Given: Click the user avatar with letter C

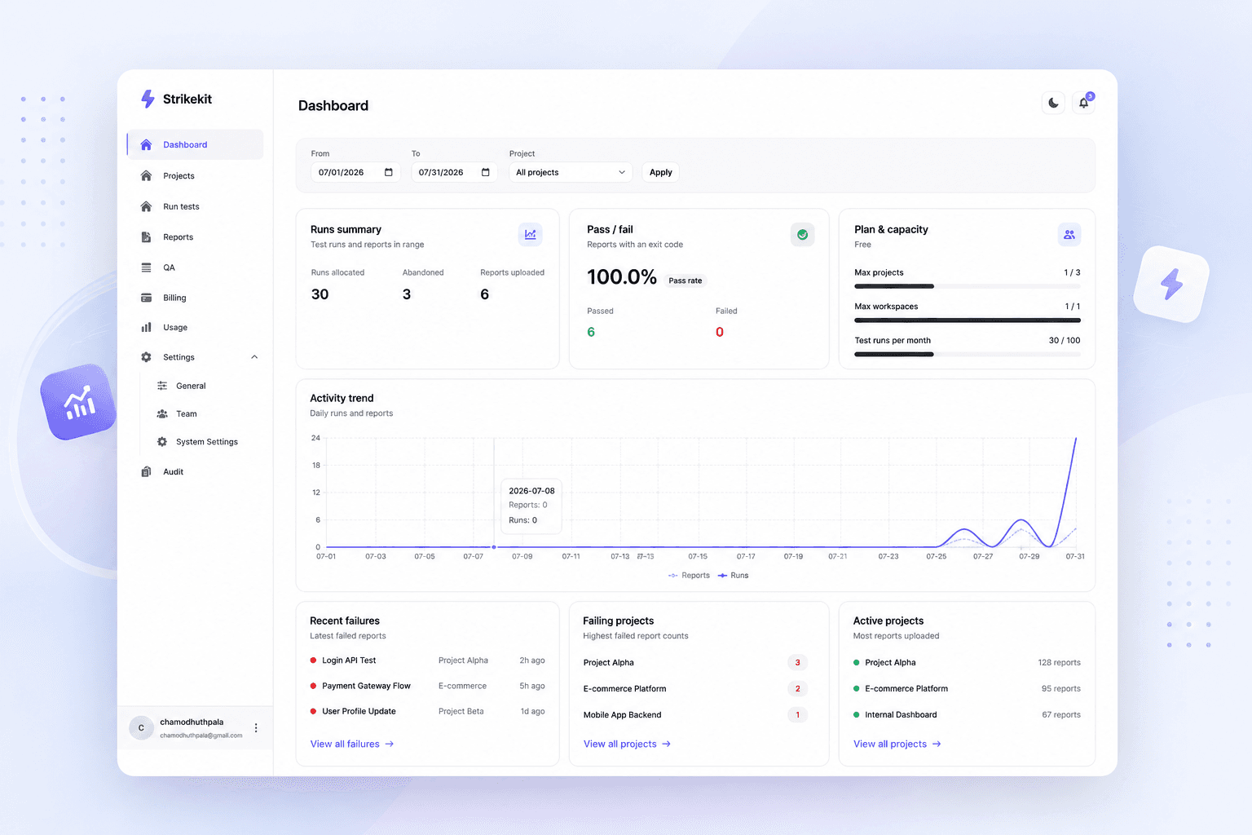Looking at the screenshot, I should click(141, 727).
